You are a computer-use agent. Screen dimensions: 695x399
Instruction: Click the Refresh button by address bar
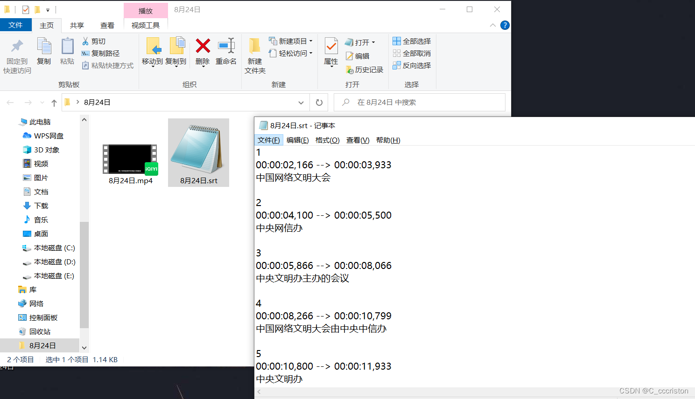coord(319,103)
